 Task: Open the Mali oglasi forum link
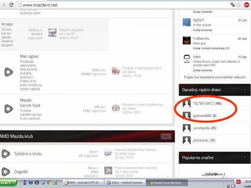29,56
